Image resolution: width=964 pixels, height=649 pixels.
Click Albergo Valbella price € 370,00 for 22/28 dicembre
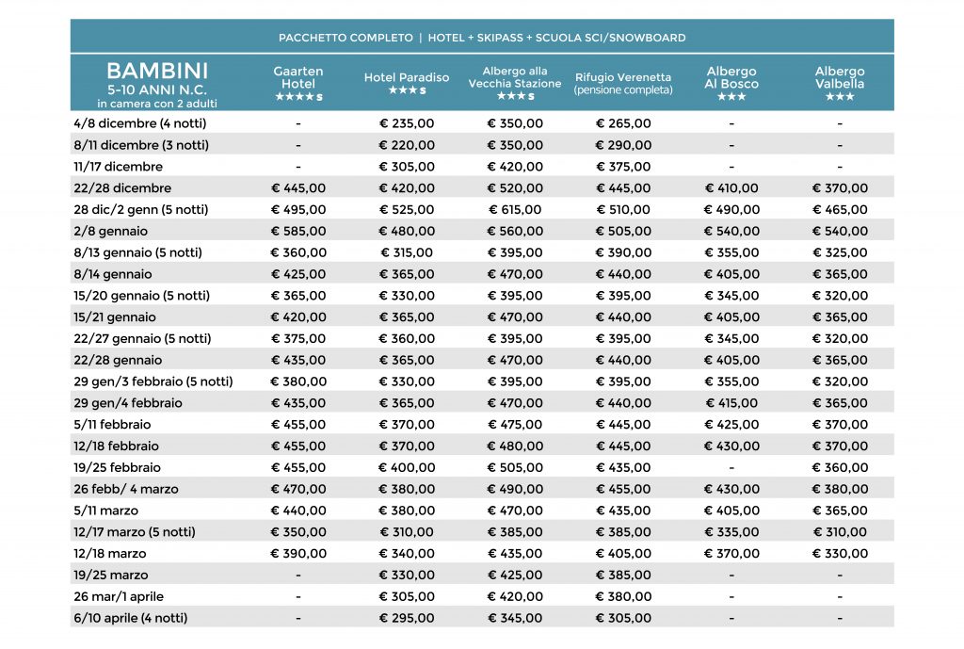click(x=840, y=188)
